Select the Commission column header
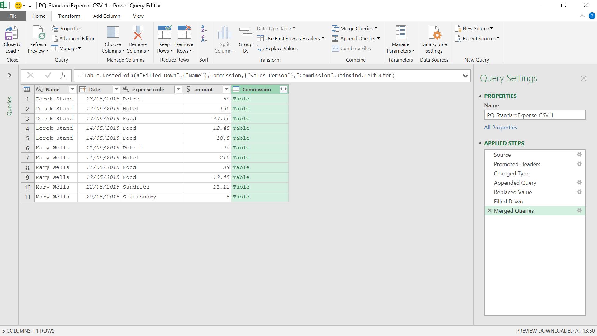This screenshot has width=597, height=336. (x=256, y=90)
